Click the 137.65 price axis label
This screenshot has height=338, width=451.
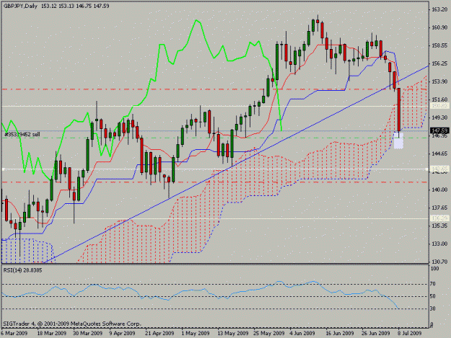439,208
